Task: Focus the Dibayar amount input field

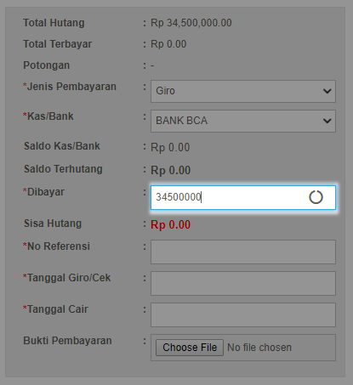Action: coord(243,197)
